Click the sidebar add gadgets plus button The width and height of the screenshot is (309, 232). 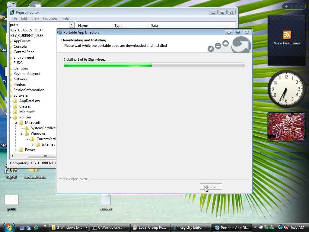point(286,6)
